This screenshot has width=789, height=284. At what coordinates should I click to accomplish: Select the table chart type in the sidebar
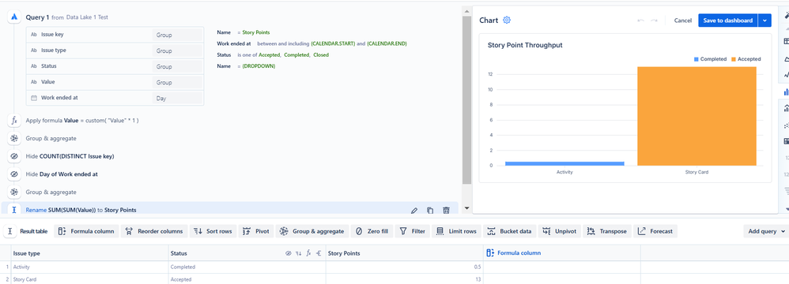click(786, 41)
